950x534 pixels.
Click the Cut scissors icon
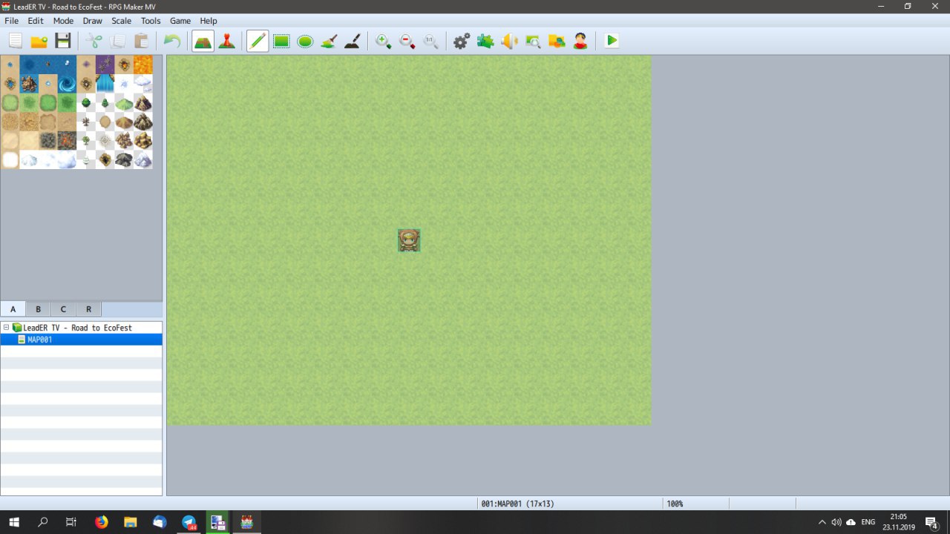tap(94, 41)
